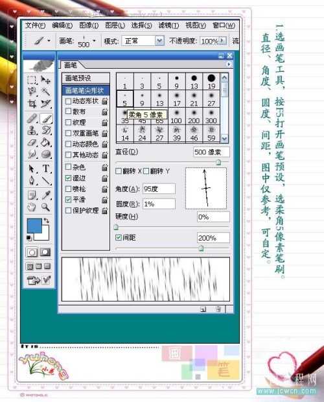Click the blue foreground color swatch
The image size is (324, 402).
[x=34, y=226]
